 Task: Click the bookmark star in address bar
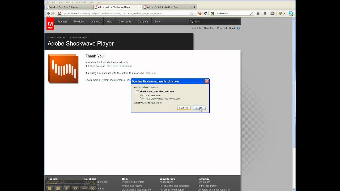[x=192, y=13]
